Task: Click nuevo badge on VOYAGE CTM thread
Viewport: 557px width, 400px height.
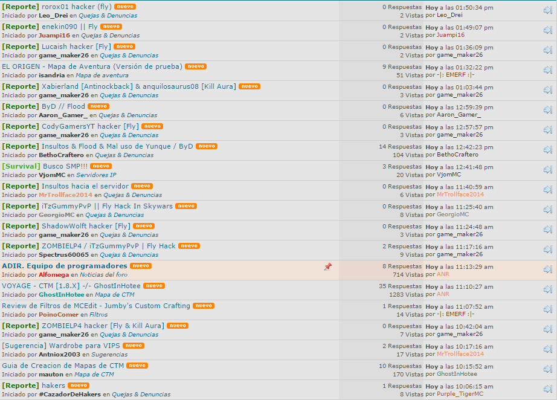Action: (154, 286)
